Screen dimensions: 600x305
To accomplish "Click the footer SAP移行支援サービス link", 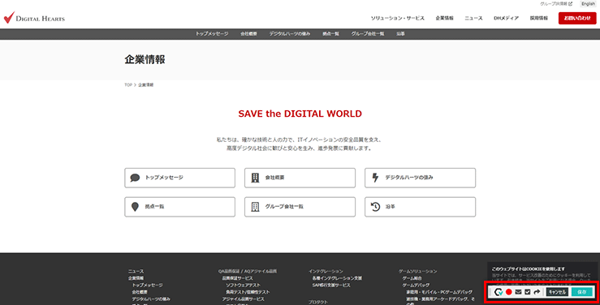I will [x=331, y=285].
